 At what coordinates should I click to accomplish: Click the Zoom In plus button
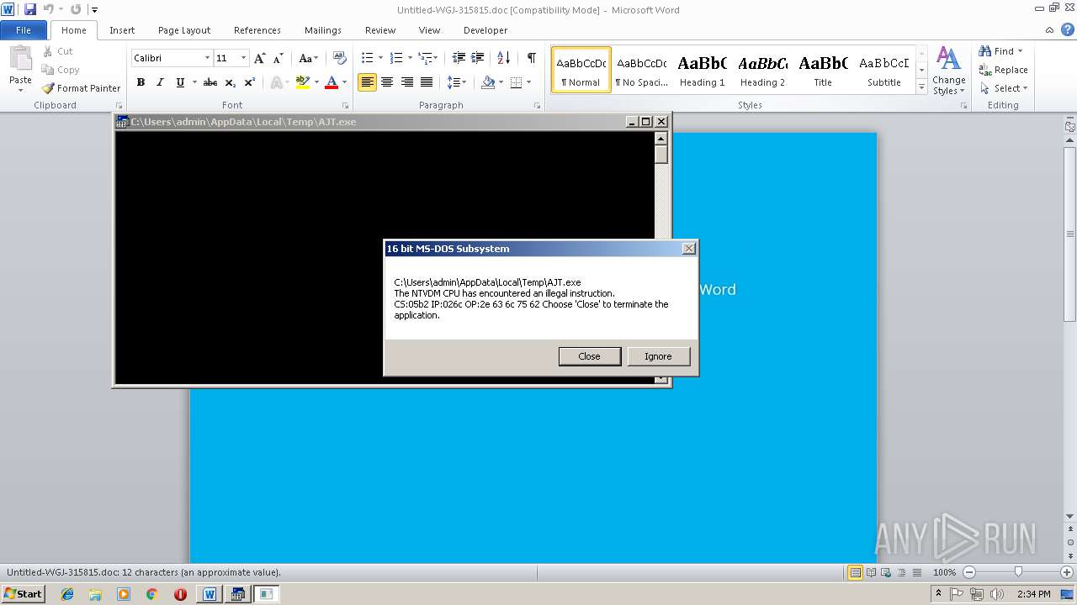tap(1067, 572)
